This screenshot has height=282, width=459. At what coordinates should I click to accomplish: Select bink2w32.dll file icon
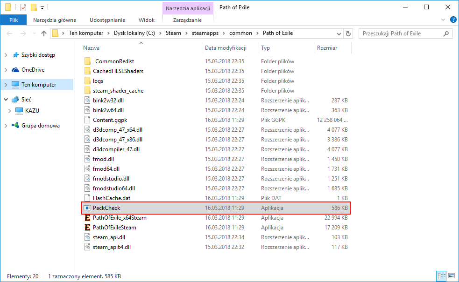(x=87, y=101)
